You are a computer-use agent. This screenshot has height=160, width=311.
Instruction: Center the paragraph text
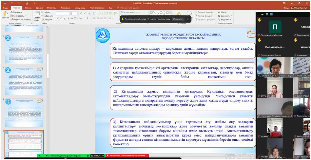tap(98, 18)
